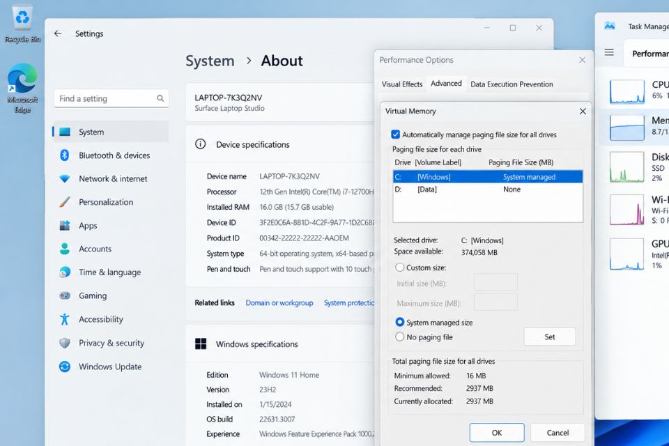Screen dimensions: 669x446
Task: Open the Recycle Bin desktop icon
Action: point(22,24)
